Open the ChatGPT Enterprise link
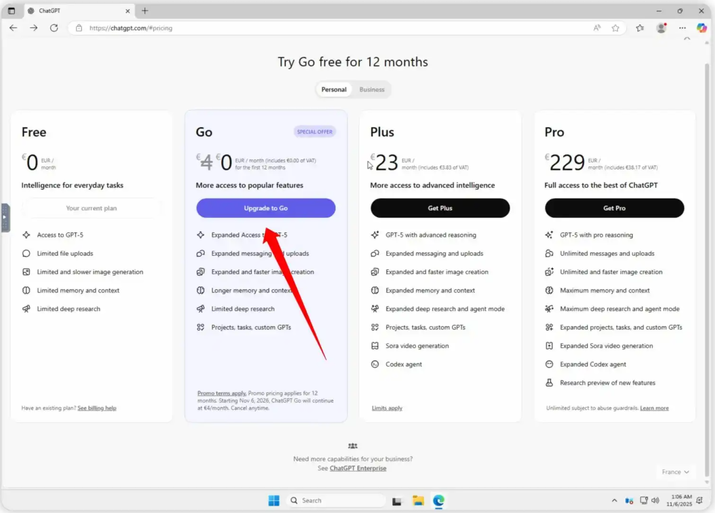Image resolution: width=715 pixels, height=513 pixels. 358,468
